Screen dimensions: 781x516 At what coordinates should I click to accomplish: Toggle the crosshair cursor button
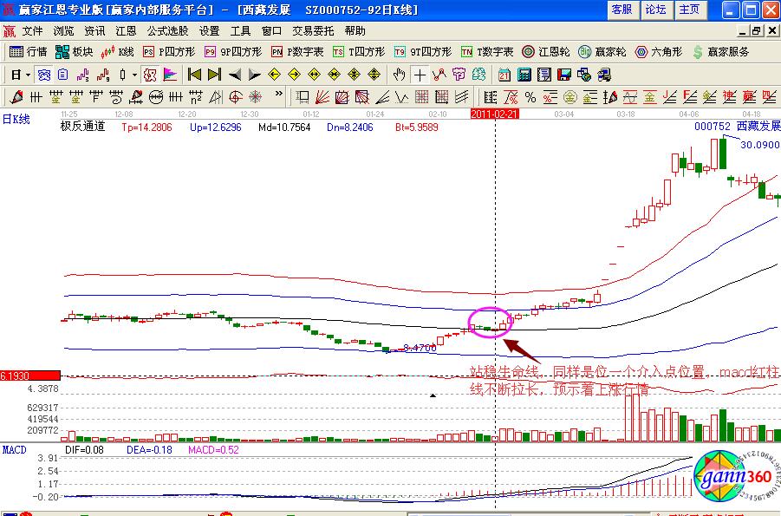420,75
